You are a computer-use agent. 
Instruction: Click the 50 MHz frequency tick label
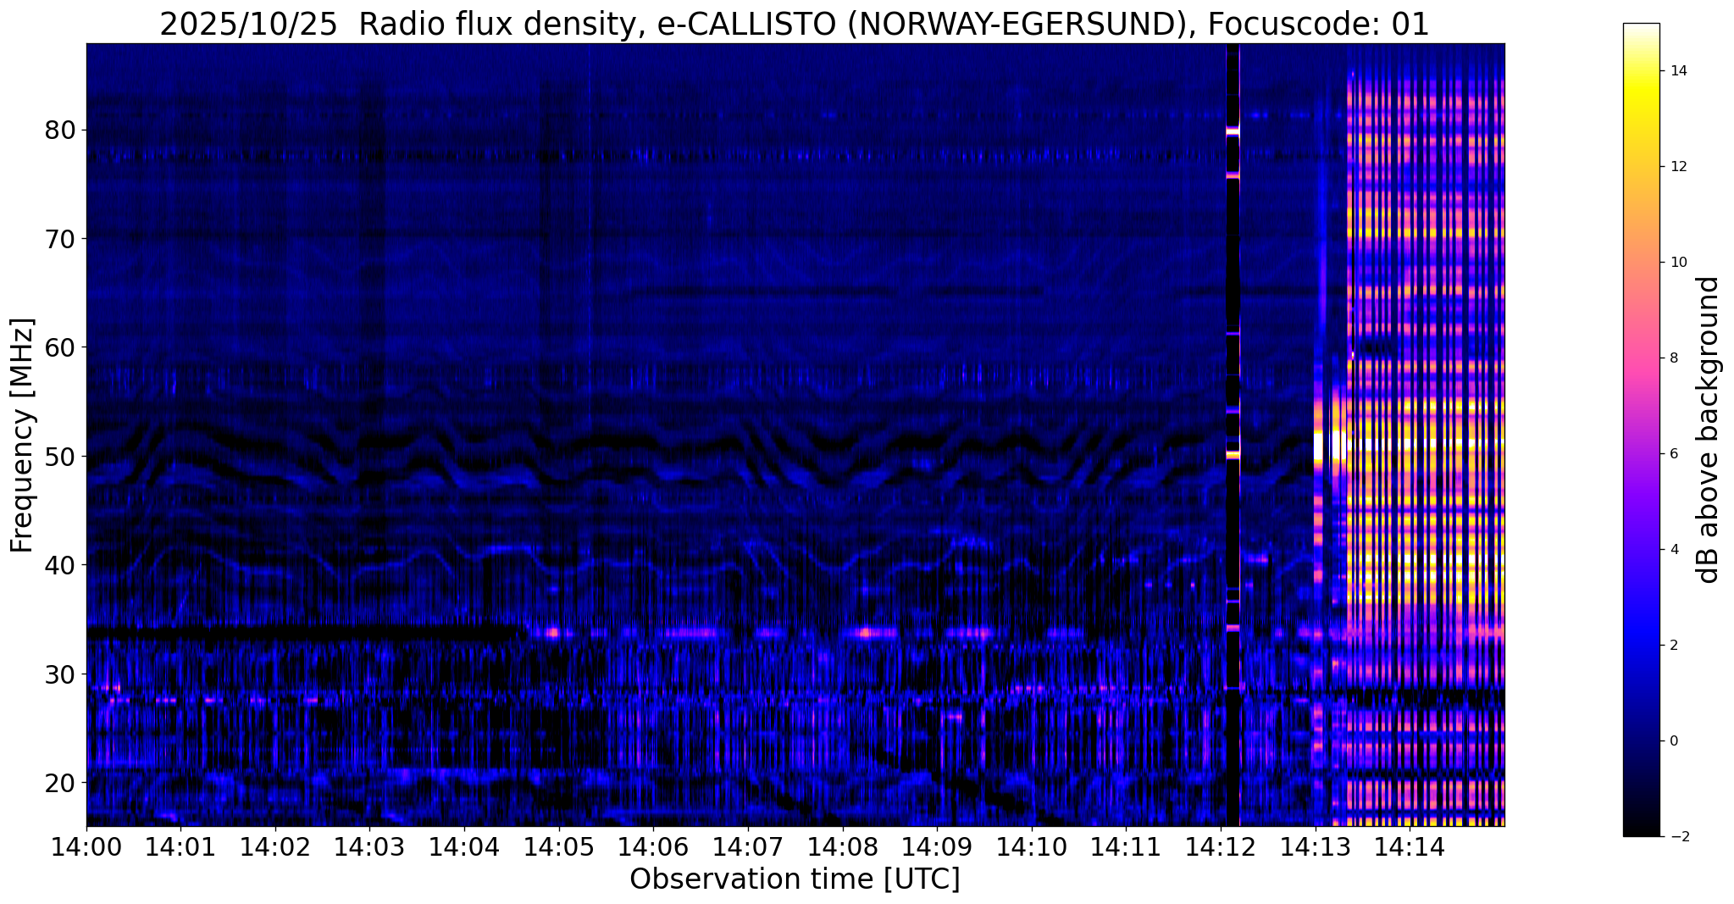(x=60, y=456)
